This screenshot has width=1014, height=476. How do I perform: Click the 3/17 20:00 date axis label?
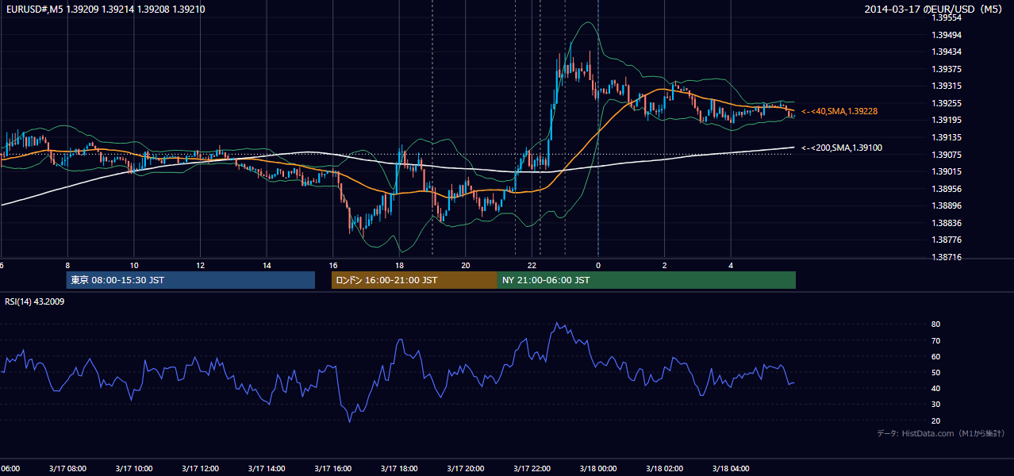tap(466, 469)
